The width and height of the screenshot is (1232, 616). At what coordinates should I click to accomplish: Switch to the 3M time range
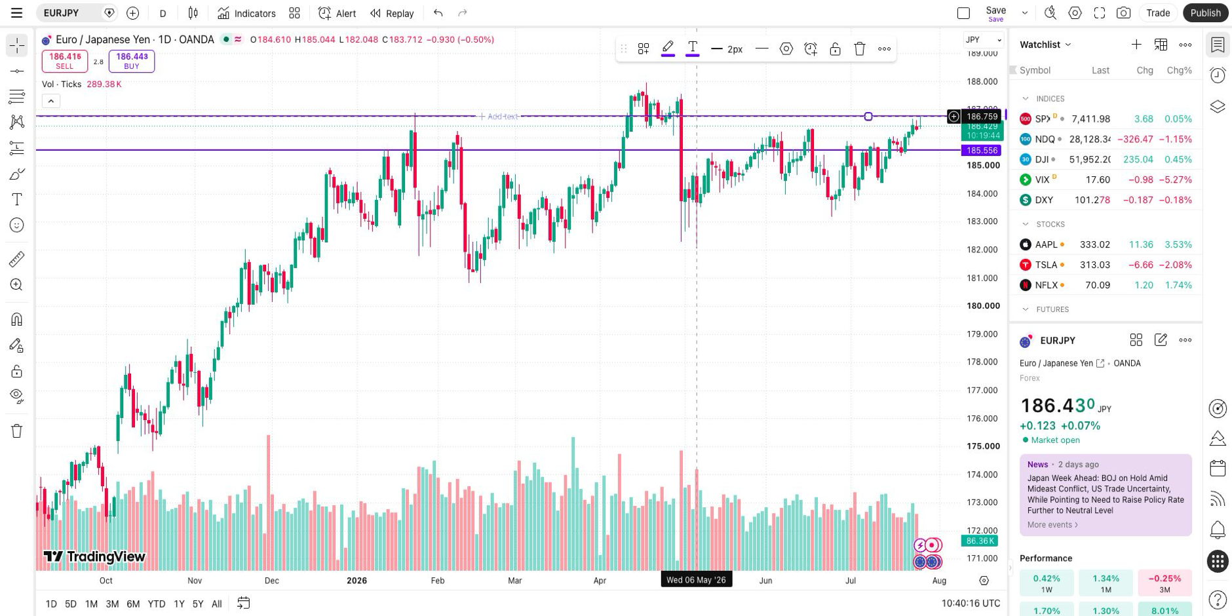coord(112,604)
